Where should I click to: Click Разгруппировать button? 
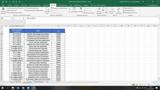(128, 10)
